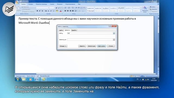Click the increase indent icon

(79, 8)
